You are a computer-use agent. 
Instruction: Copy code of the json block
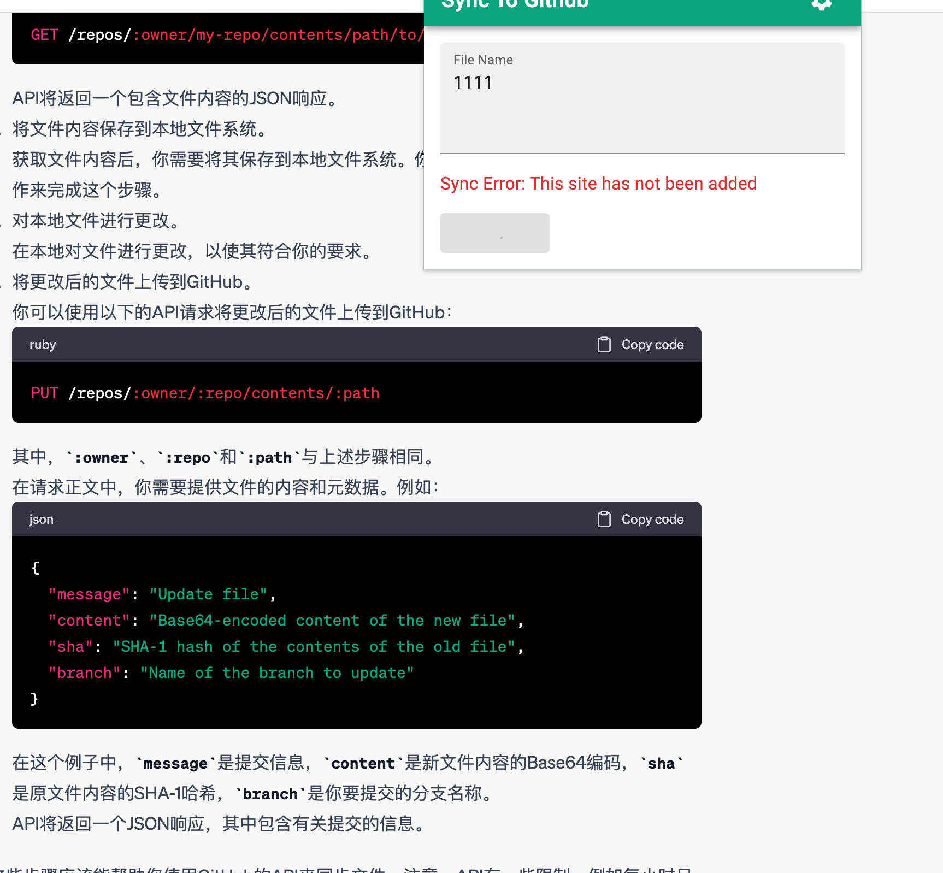[x=641, y=520]
